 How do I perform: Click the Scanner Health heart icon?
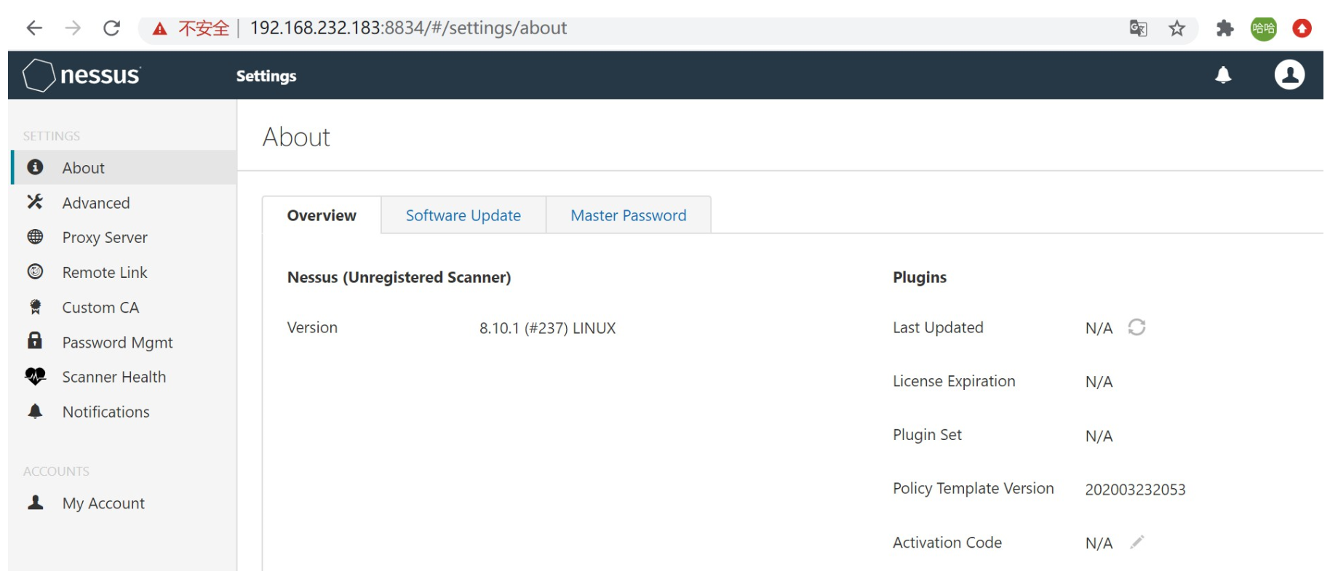click(35, 376)
